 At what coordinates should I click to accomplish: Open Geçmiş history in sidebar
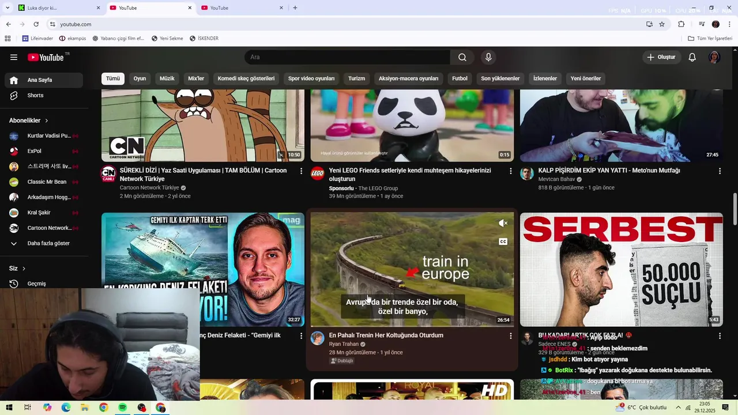tap(44, 284)
